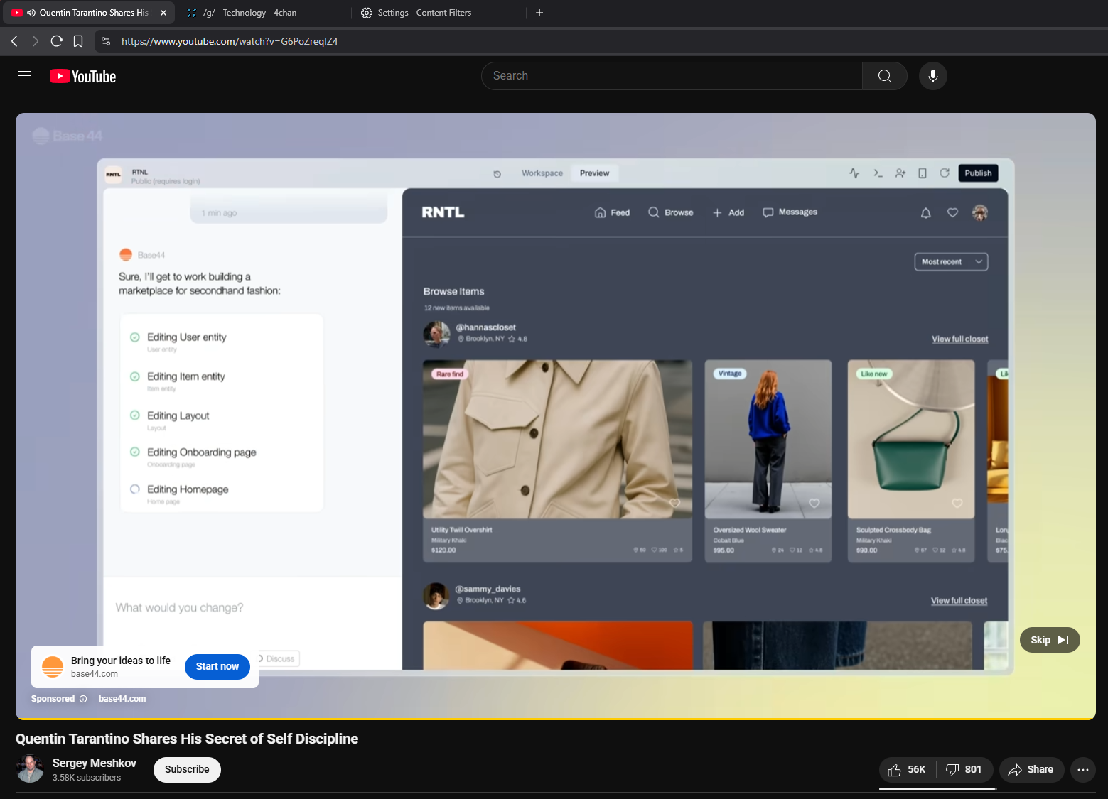This screenshot has width=1108, height=799.
Task: Like the video (56K)
Action: tap(908, 770)
